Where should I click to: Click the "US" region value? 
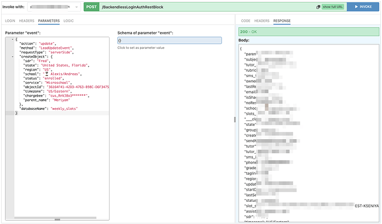point(47,70)
